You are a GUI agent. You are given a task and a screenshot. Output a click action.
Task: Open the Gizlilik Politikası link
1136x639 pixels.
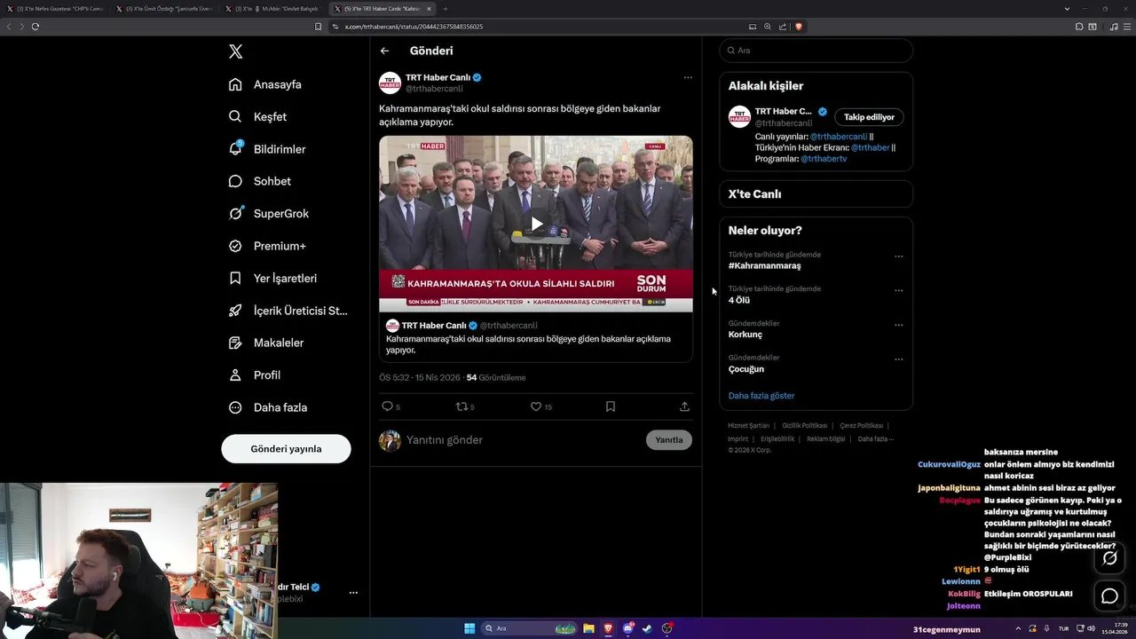[804, 426]
